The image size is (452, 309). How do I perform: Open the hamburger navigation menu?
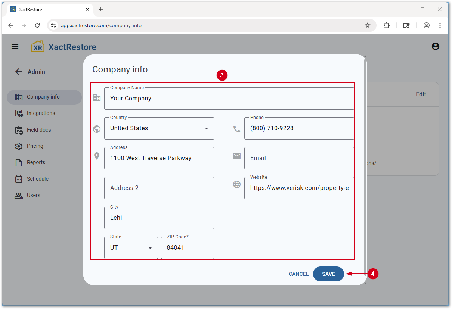point(15,47)
